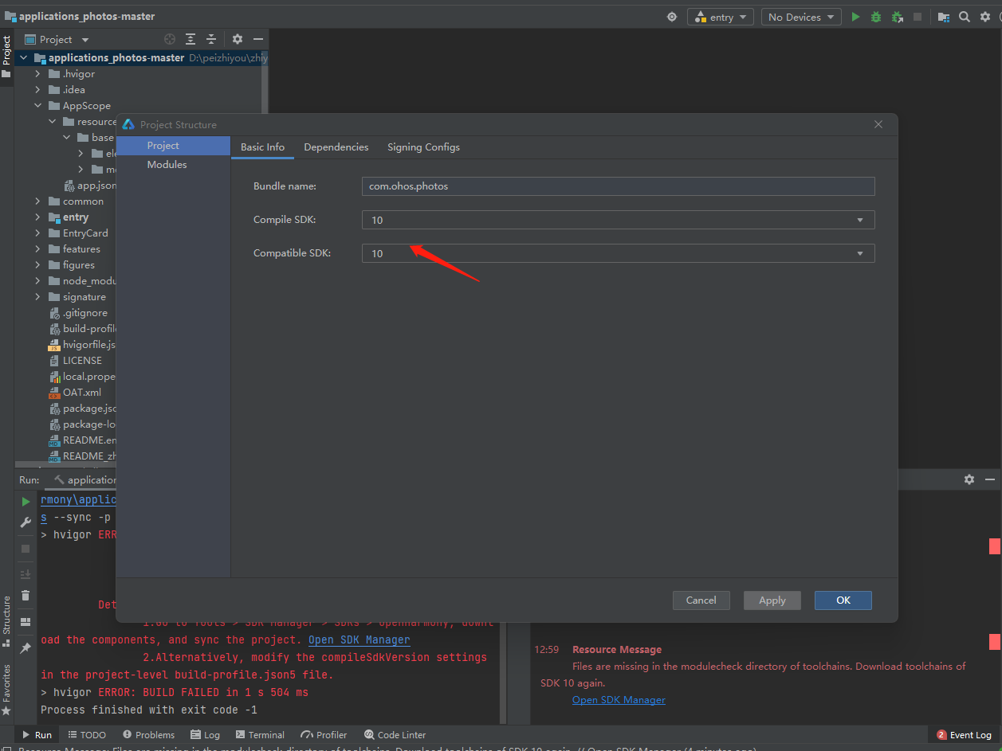1002x751 pixels.
Task: Click the attach debugger to process icon
Action: pos(897,17)
